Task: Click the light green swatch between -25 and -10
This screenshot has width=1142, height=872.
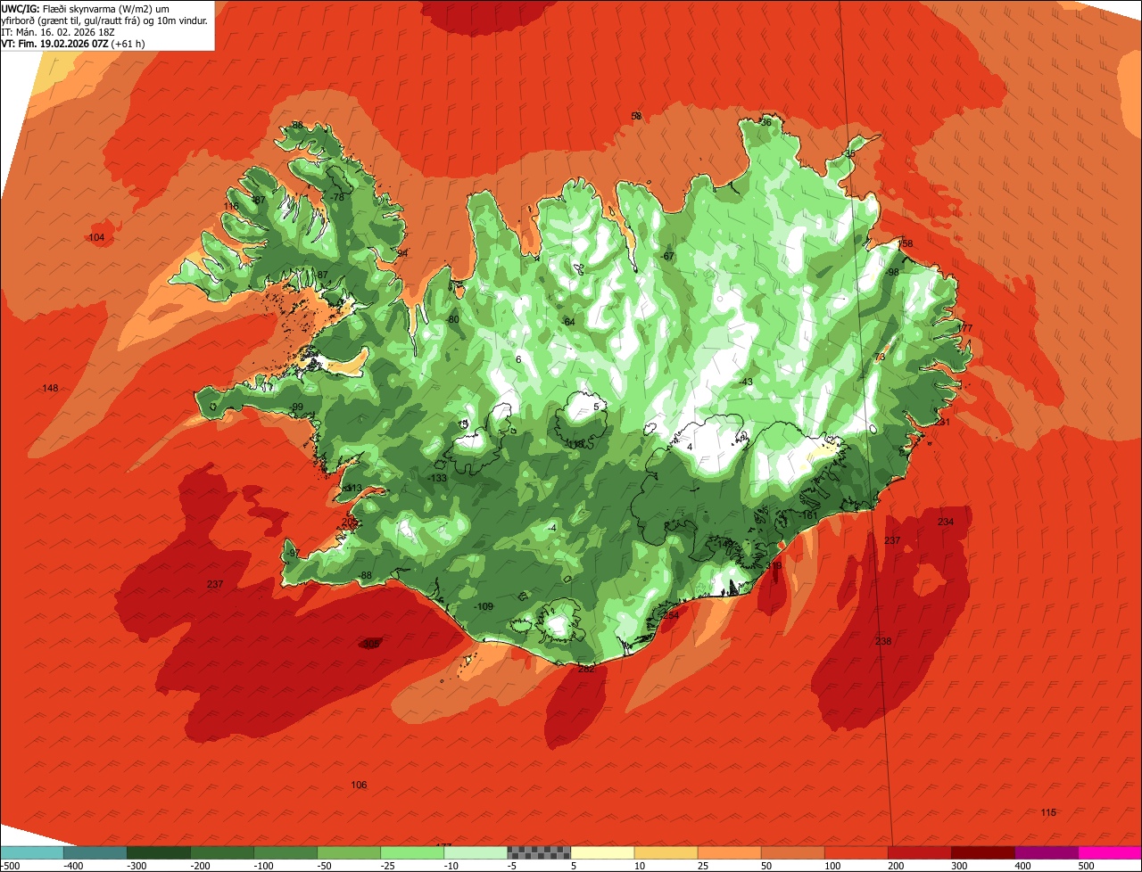Action: click(412, 852)
